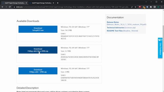The image size is (164, 92).
Task: Download F6flpy-x64 - VMD.zip
Action: point(38,71)
